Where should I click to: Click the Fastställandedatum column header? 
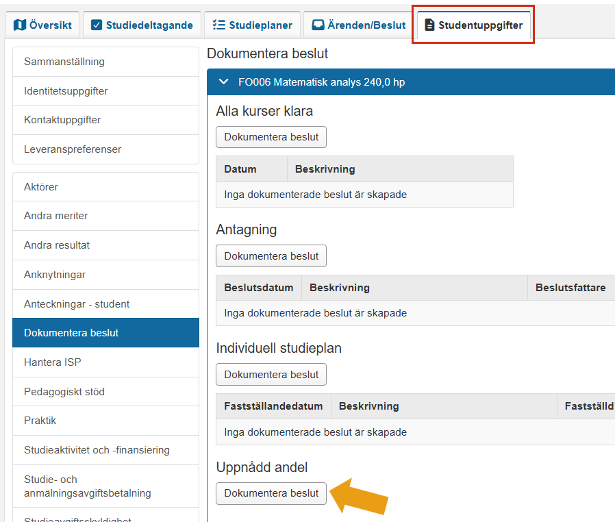coord(273,406)
